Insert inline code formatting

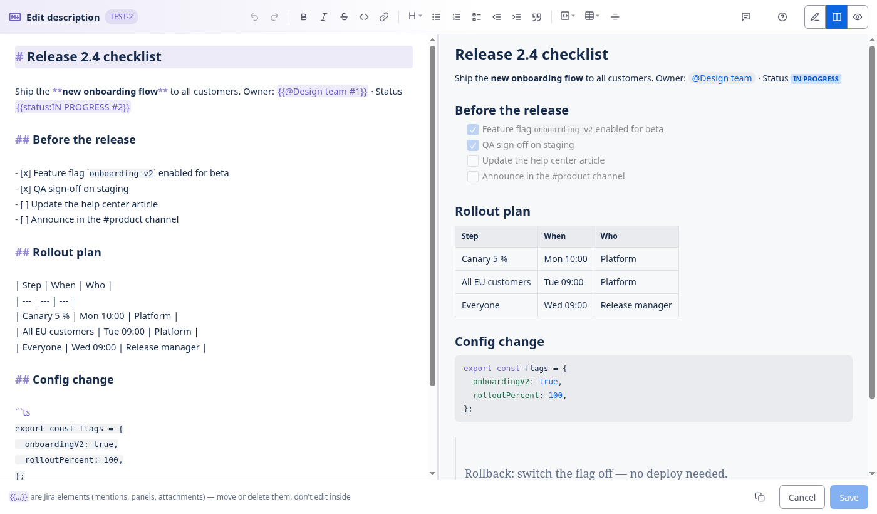tap(364, 17)
